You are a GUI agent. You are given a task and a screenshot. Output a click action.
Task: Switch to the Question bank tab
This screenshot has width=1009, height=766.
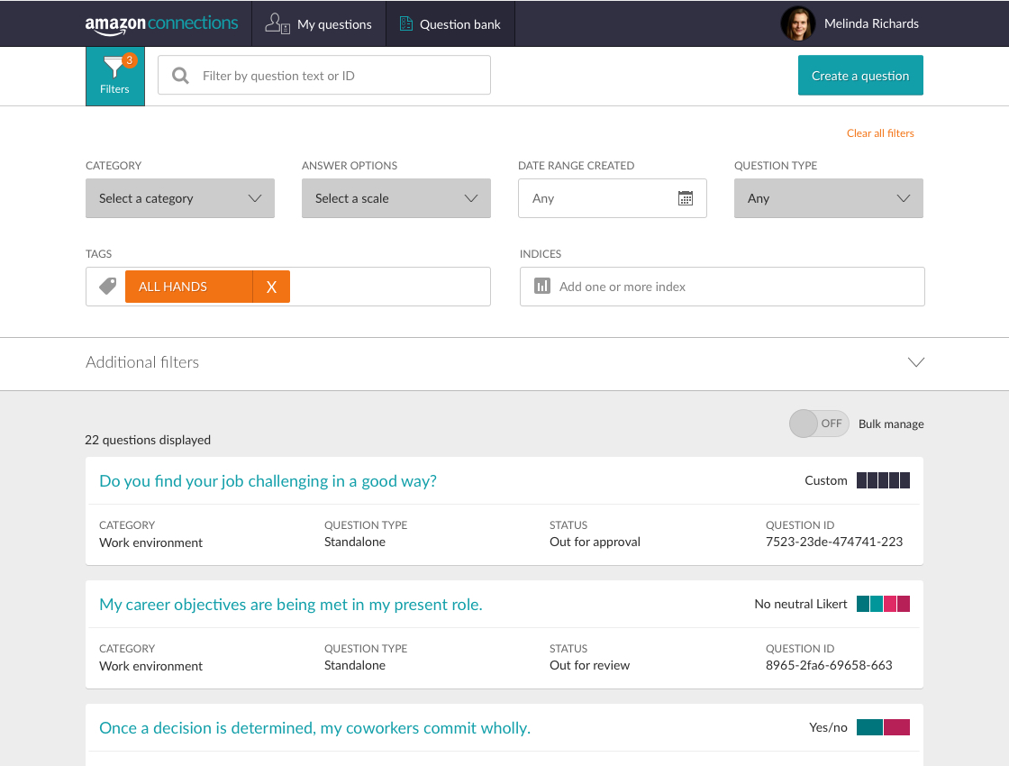[x=450, y=23]
